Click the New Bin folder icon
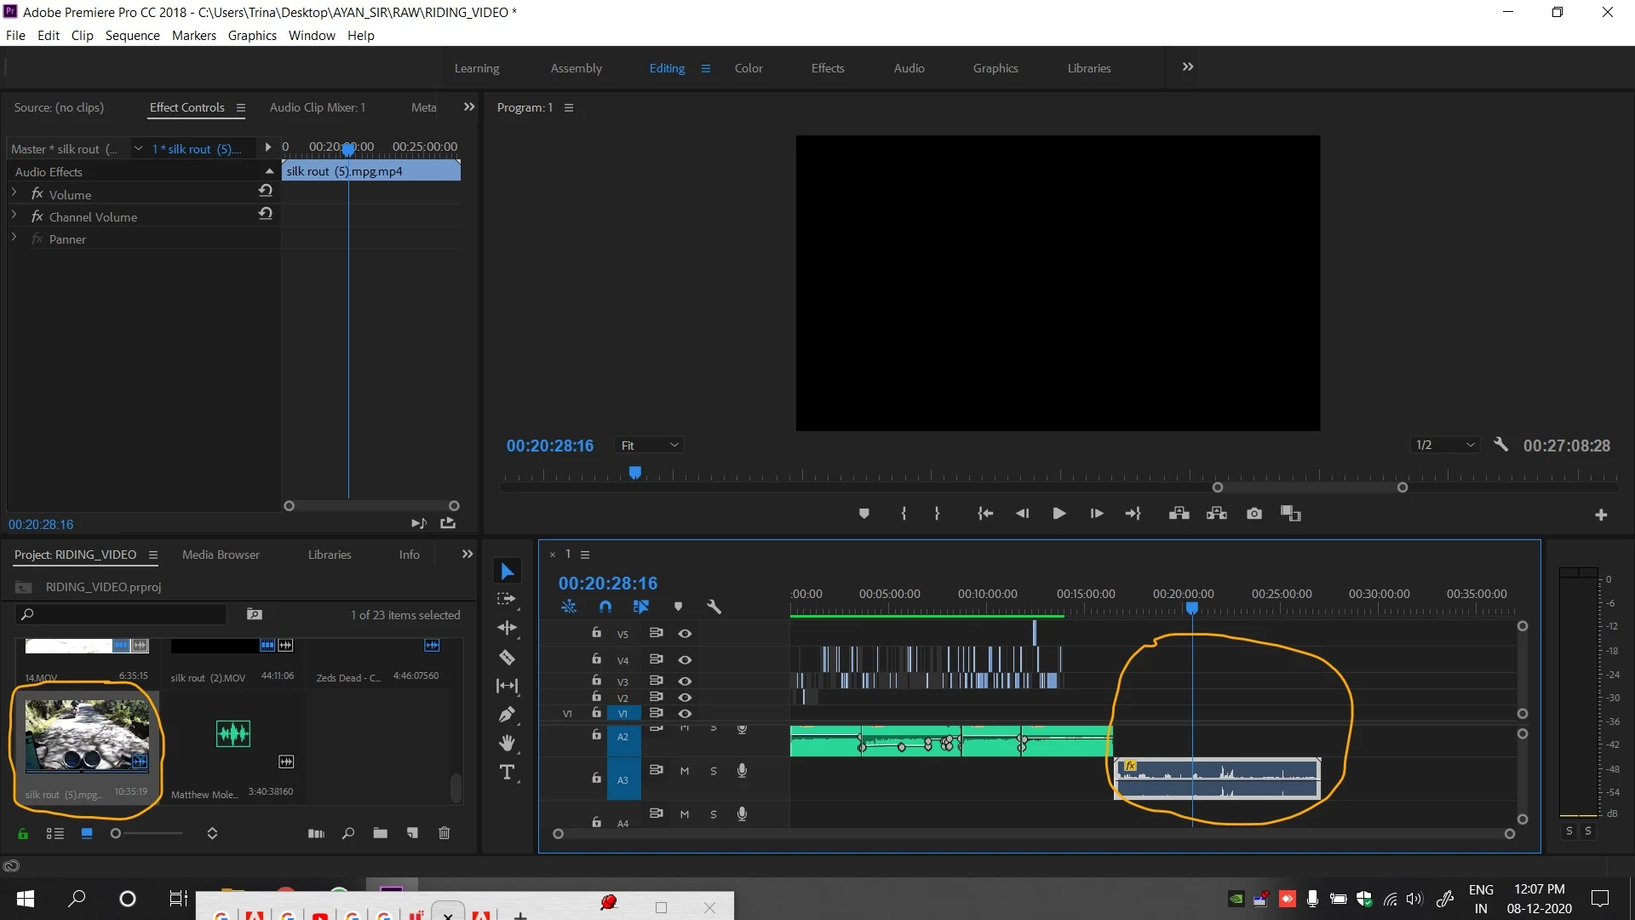The width and height of the screenshot is (1635, 920). coord(380,833)
